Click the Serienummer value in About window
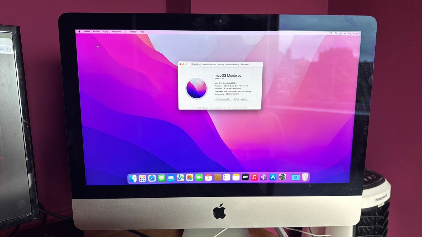Screen dimensions: 422x237 click(x=232, y=94)
